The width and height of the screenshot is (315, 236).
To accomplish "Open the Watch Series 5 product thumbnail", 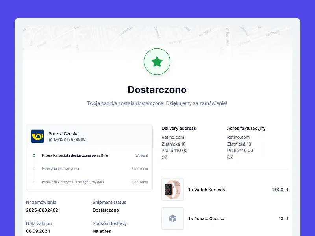I will tap(172, 190).
